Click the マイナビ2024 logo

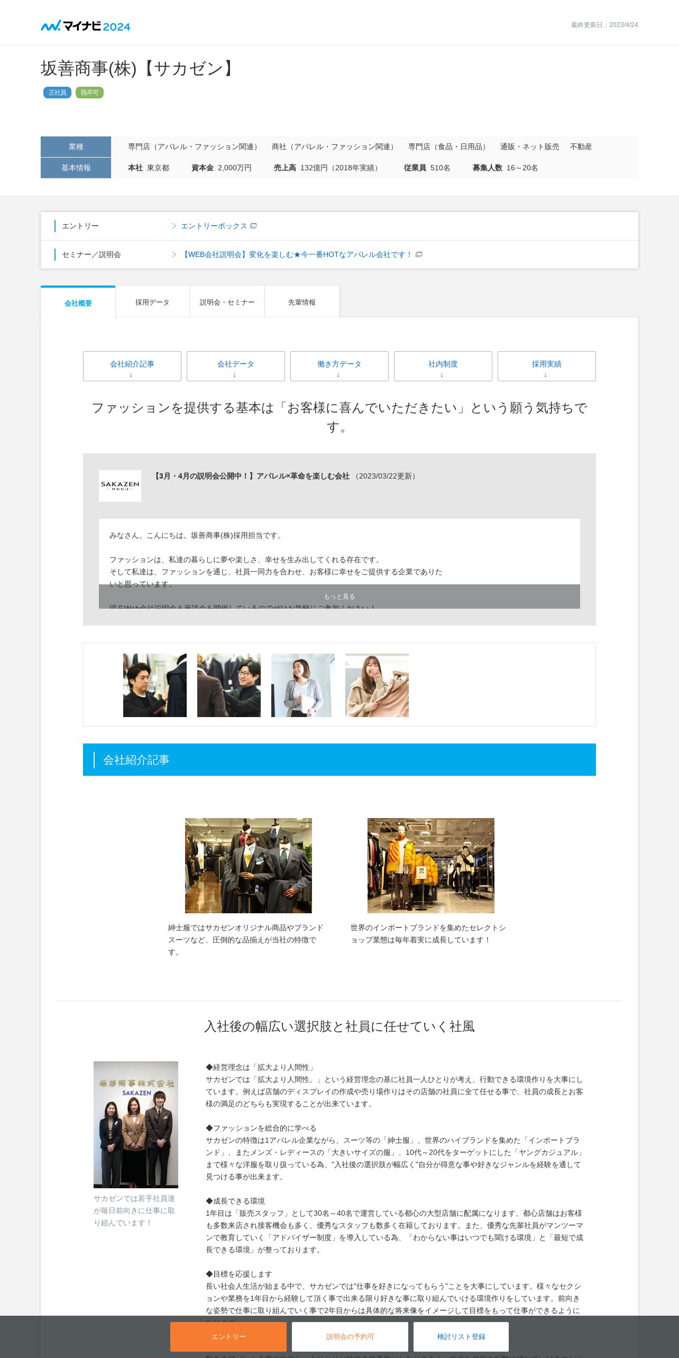tap(86, 25)
